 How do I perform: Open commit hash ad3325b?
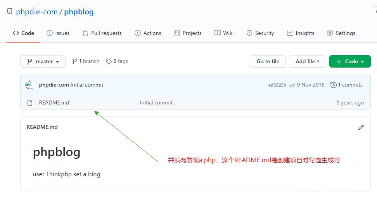pyautogui.click(x=277, y=85)
